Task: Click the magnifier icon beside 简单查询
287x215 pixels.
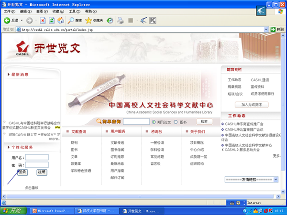Action: click(x=99, y=121)
